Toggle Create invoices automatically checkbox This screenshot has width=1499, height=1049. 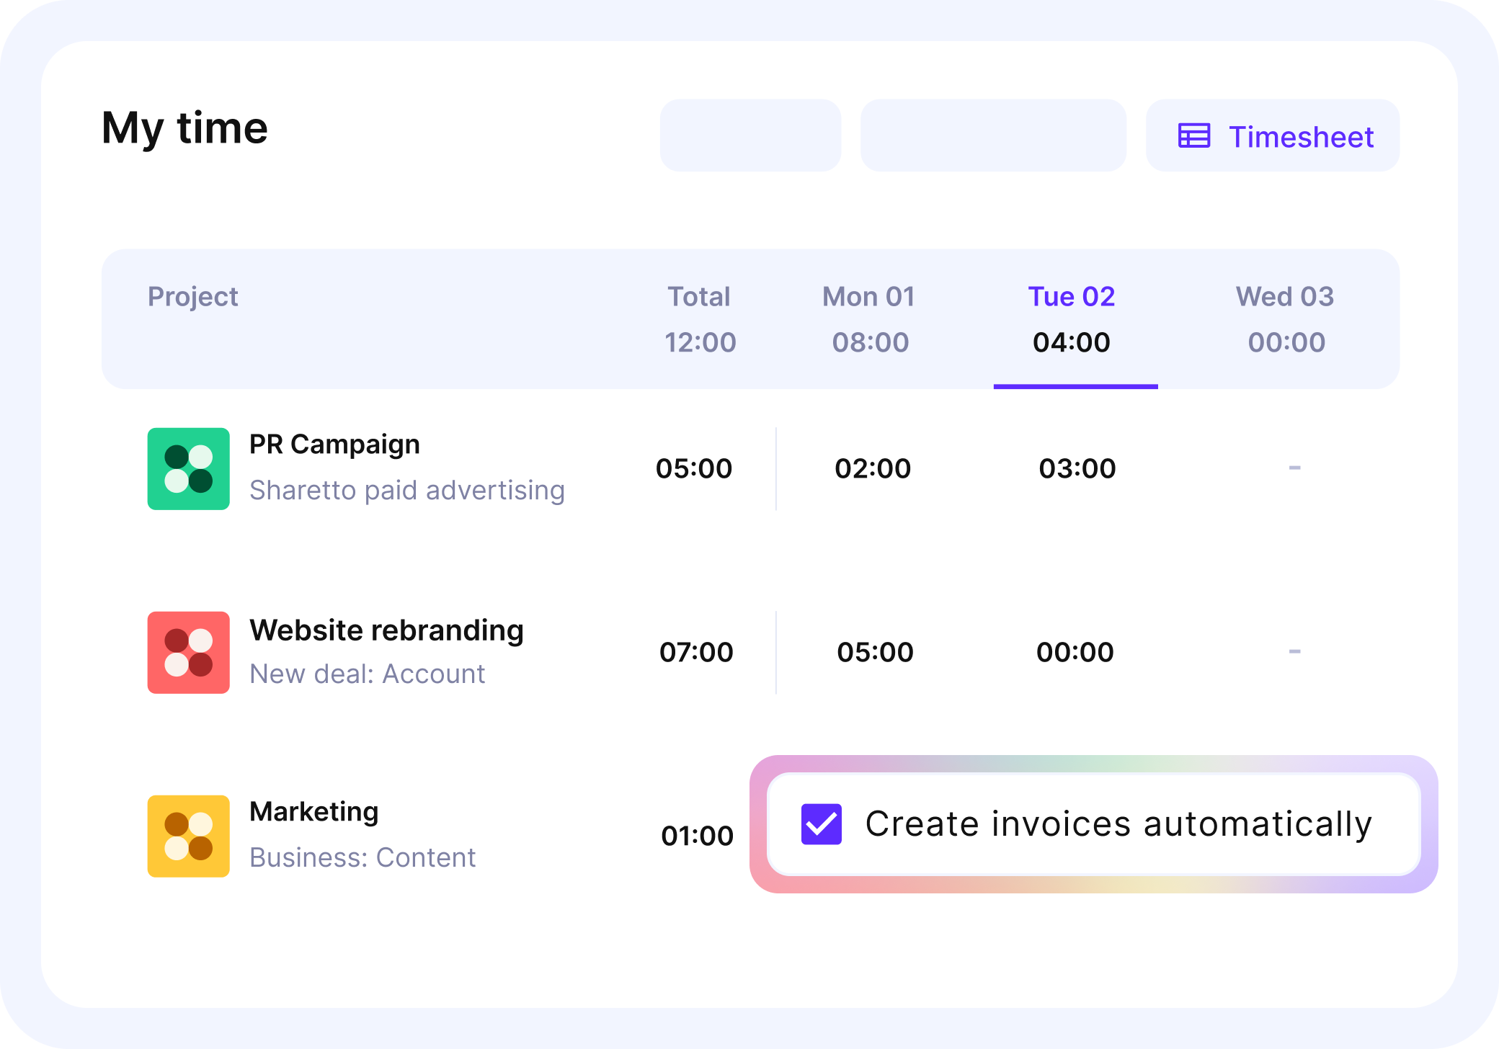[x=821, y=823]
